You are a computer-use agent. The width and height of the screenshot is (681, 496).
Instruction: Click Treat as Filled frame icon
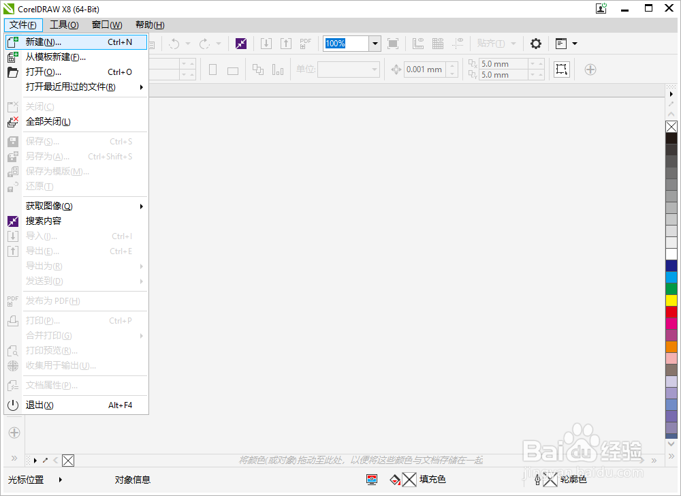(562, 69)
